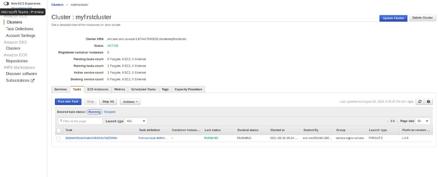Open Task Definitions in sidebar
Image resolution: width=438 pixels, height=177 pixels.
20,29
